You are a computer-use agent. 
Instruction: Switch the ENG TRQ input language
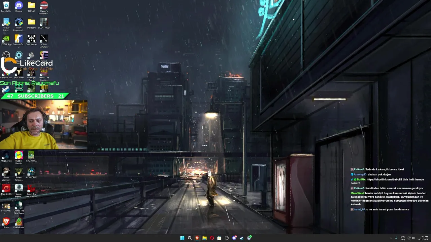[403, 238]
